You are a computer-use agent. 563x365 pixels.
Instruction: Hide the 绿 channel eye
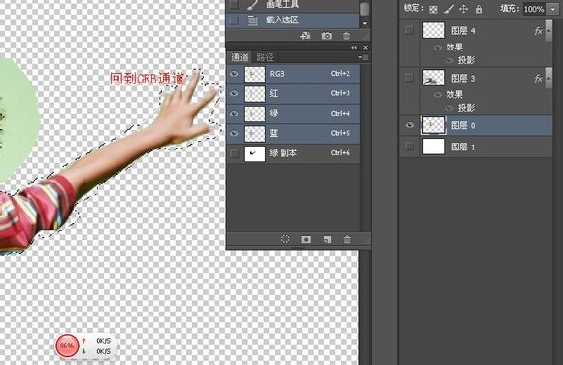[234, 114]
